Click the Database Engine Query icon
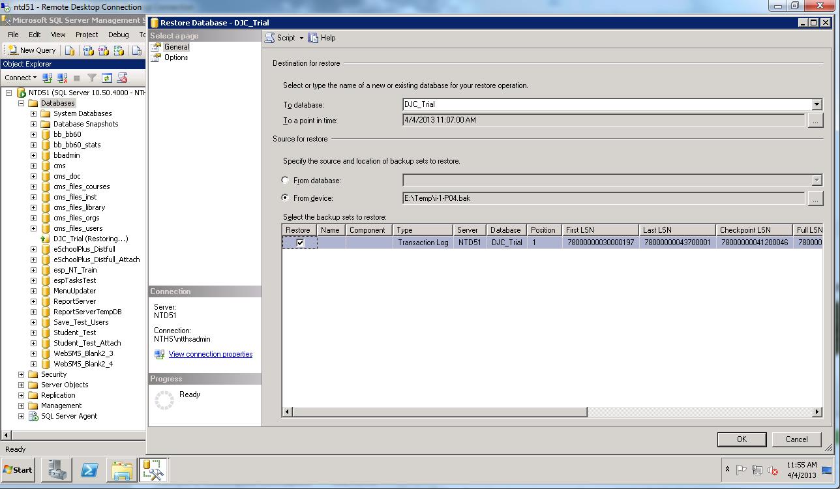 (70, 50)
